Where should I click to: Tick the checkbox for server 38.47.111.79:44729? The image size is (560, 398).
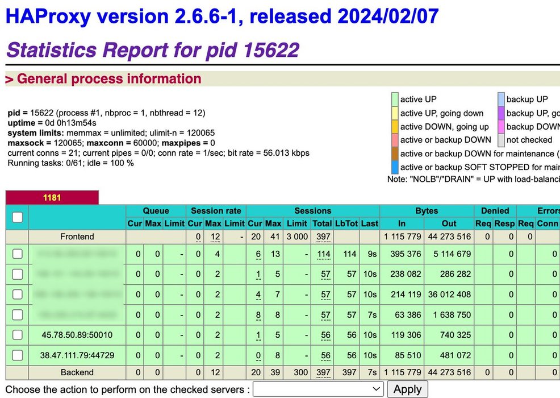click(x=18, y=355)
